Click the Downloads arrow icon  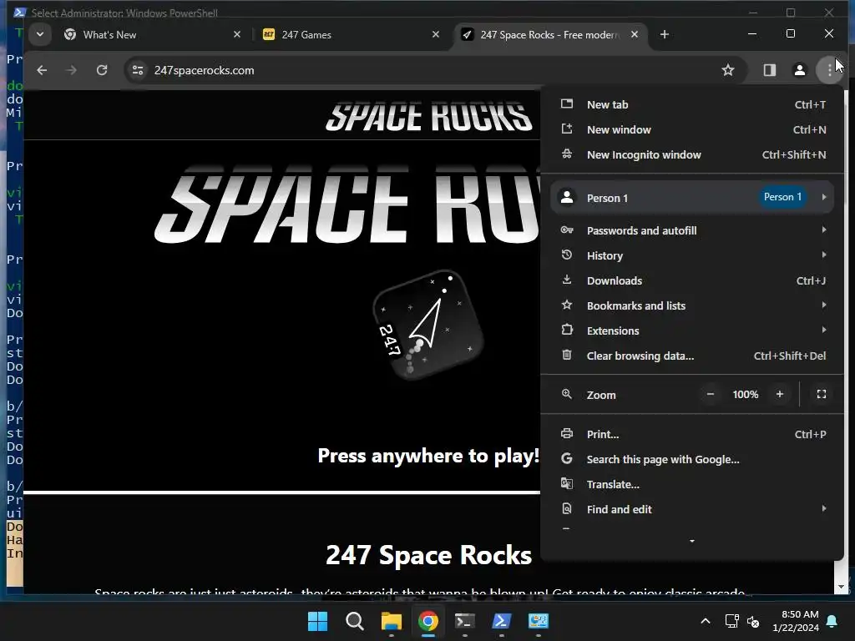coord(567,280)
